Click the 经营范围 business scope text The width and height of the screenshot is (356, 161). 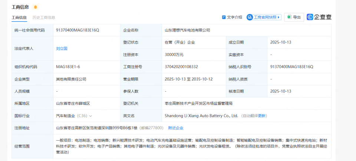click(x=192, y=146)
